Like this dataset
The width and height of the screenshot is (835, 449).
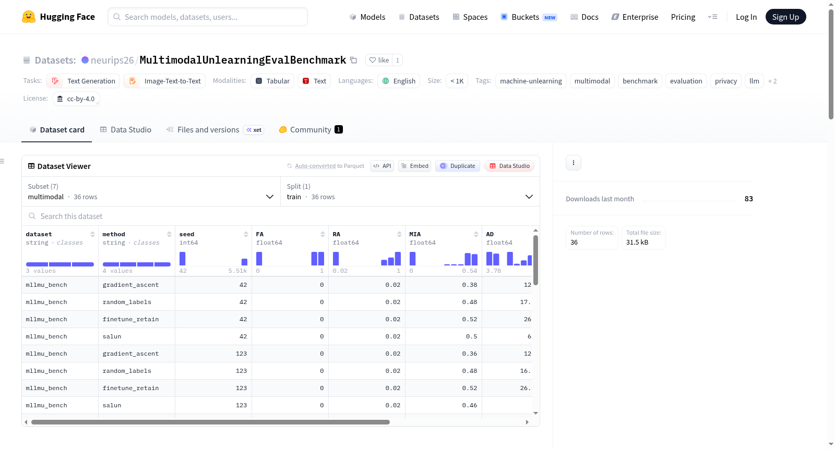[379, 60]
